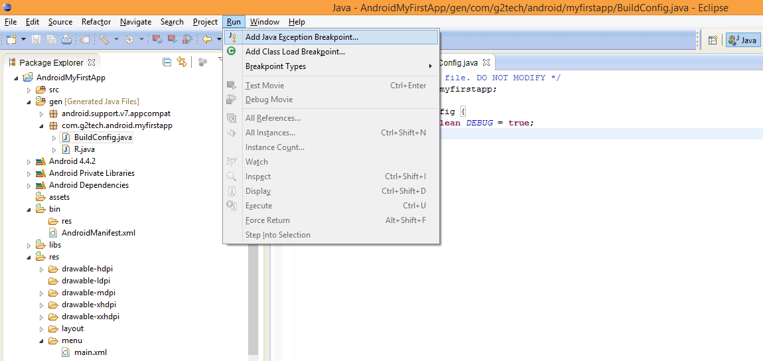The width and height of the screenshot is (763, 361).
Task: Collapse the AndroidMyFirstApp project node
Action: (16, 78)
